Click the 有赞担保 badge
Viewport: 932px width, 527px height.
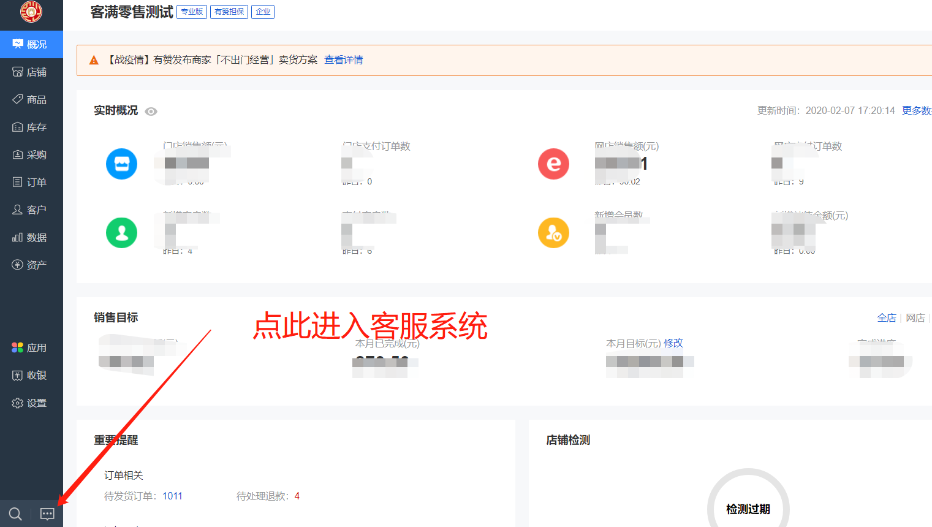click(229, 12)
